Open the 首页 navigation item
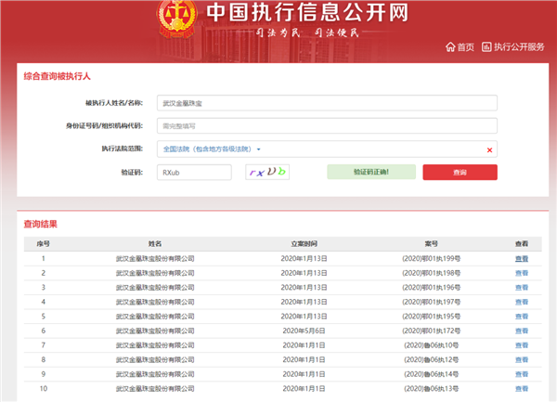Screen dimensions: 557x402 (x=465, y=46)
